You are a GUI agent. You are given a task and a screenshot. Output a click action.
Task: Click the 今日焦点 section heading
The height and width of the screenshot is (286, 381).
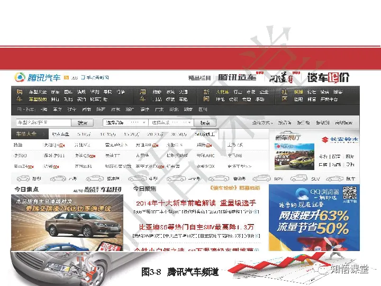(x=26, y=189)
